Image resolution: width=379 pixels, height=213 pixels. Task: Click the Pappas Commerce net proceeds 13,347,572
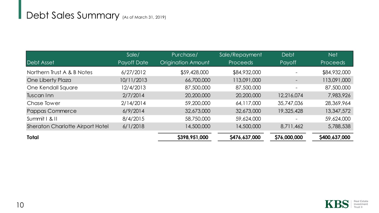338,111
